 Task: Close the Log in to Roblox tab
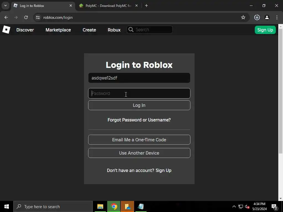point(71,6)
